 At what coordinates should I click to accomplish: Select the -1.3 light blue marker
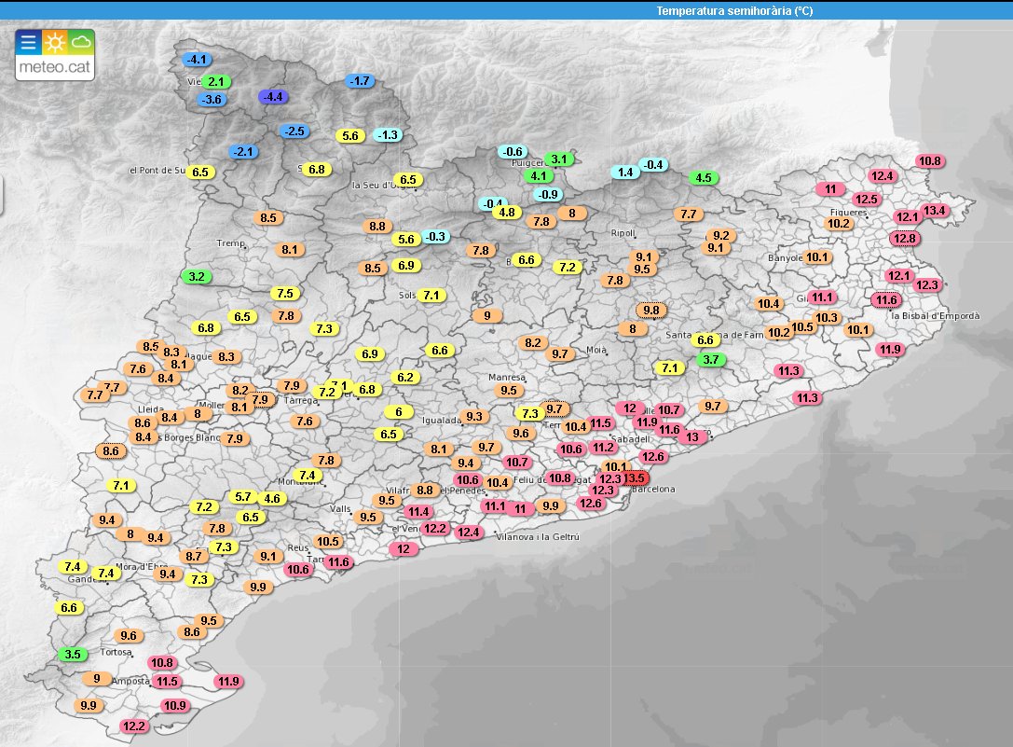[x=388, y=134]
